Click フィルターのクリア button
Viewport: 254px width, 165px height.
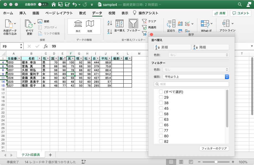[x=214, y=148]
